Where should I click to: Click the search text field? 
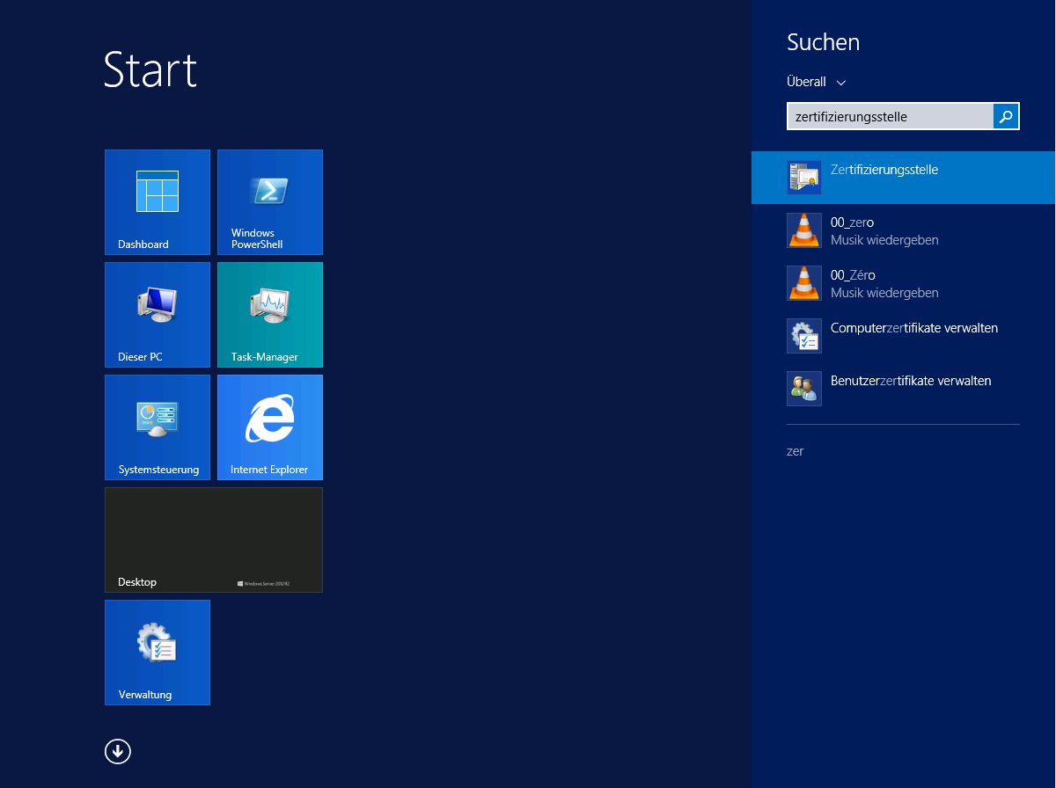point(889,116)
